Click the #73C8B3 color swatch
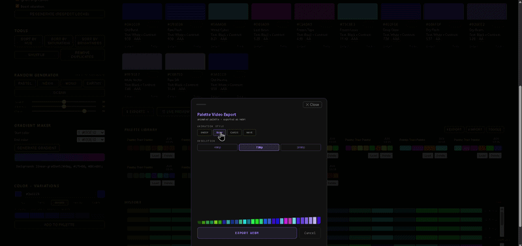The image size is (522, 246). click(x=358, y=12)
